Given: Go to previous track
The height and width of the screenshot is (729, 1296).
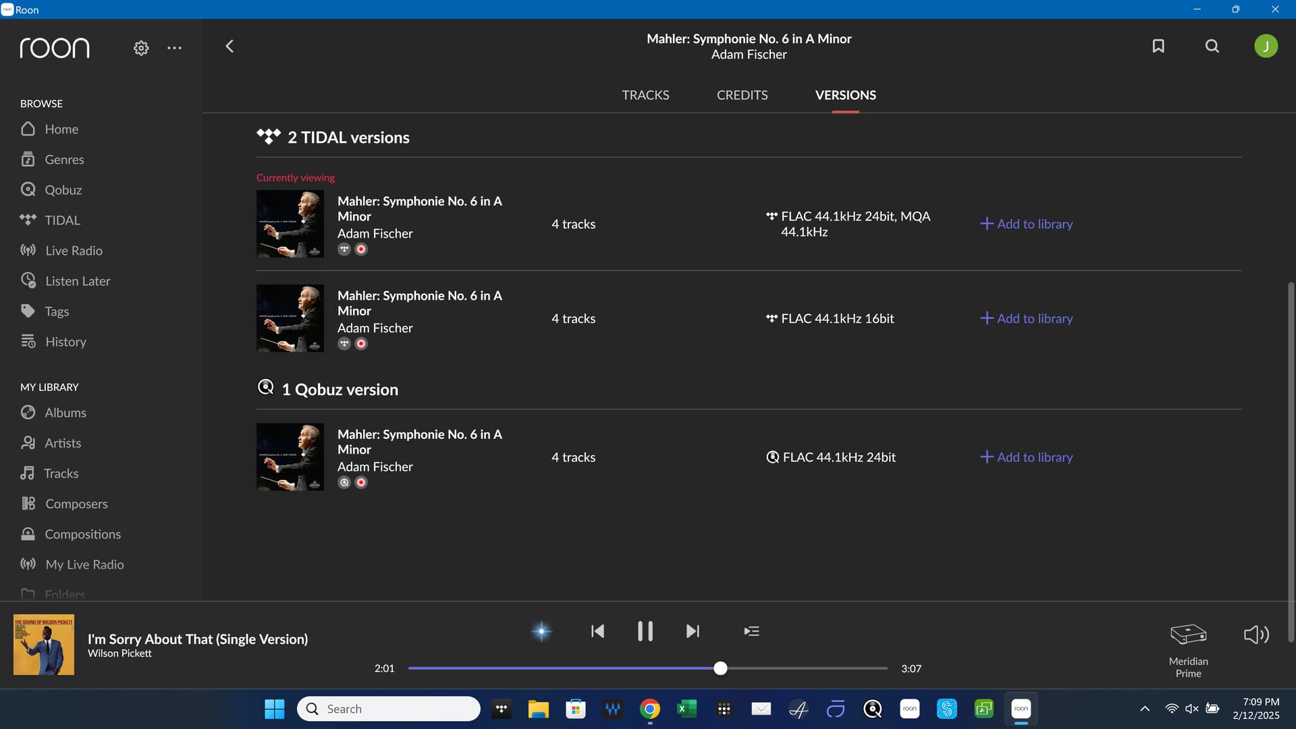Looking at the screenshot, I should (x=597, y=631).
